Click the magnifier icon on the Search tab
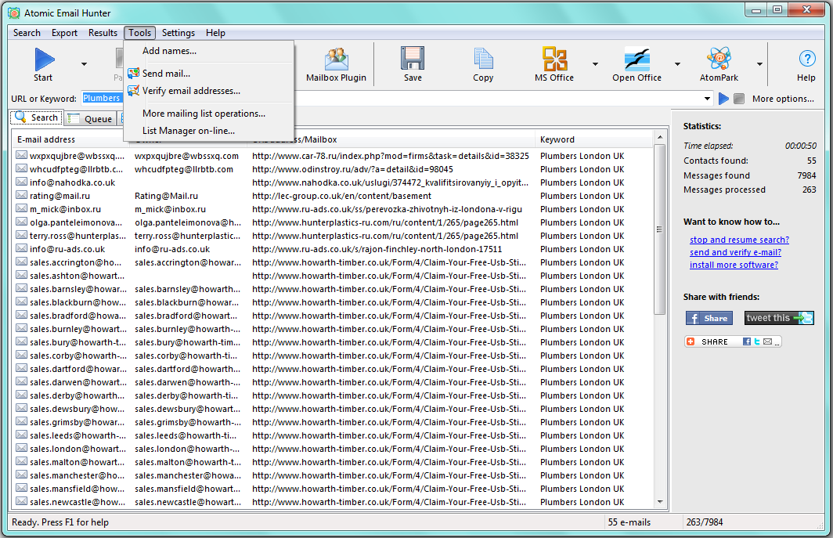The width and height of the screenshot is (833, 538). pyautogui.click(x=20, y=117)
